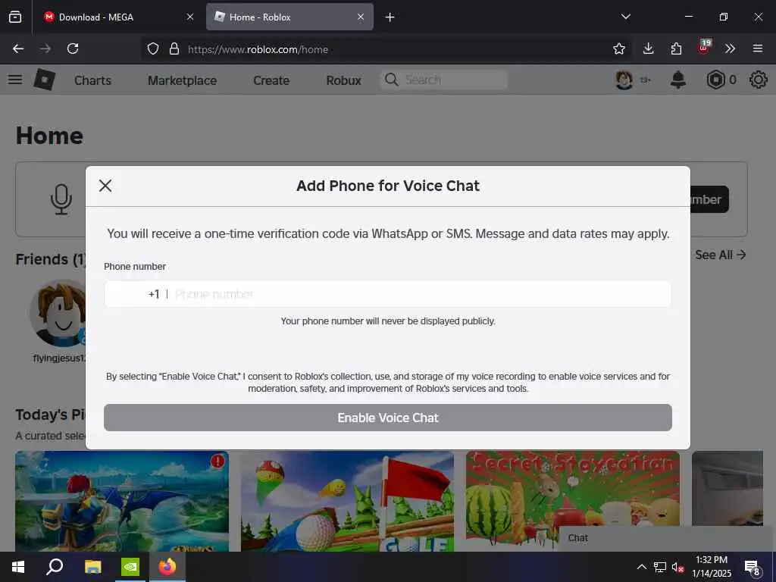Close the Home - Roblox tab

(x=361, y=17)
